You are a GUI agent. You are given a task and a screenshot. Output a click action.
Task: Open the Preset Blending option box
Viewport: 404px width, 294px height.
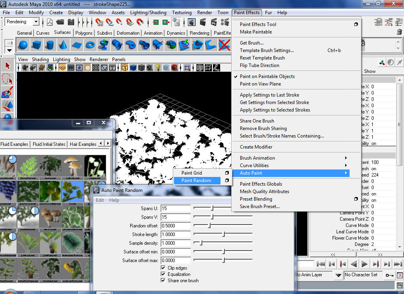coord(356,199)
